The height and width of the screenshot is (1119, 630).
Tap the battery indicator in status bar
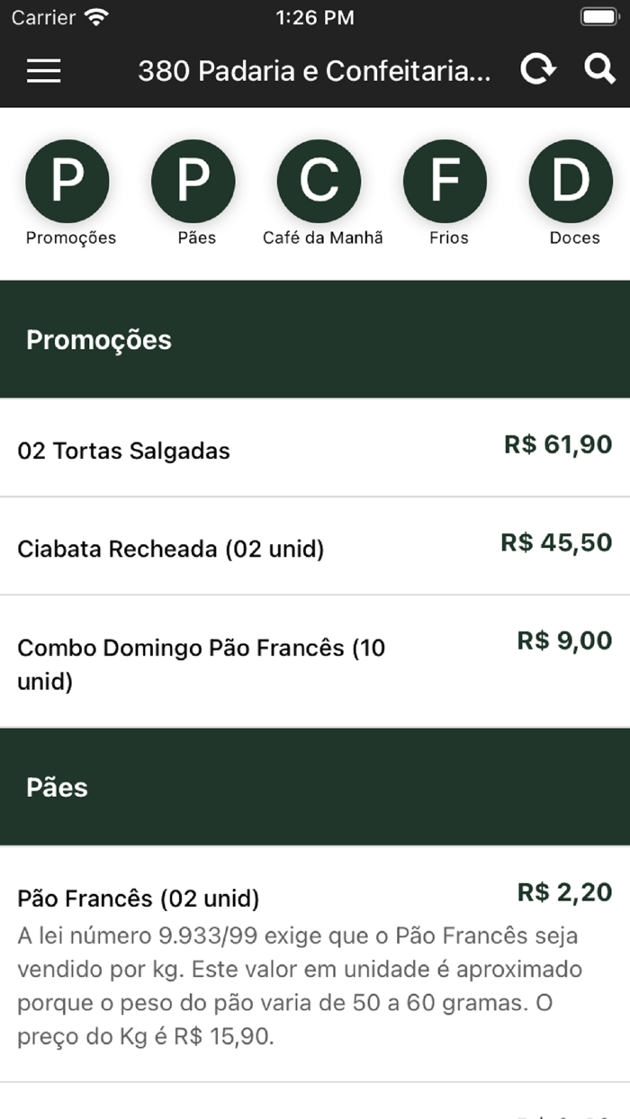598,15
